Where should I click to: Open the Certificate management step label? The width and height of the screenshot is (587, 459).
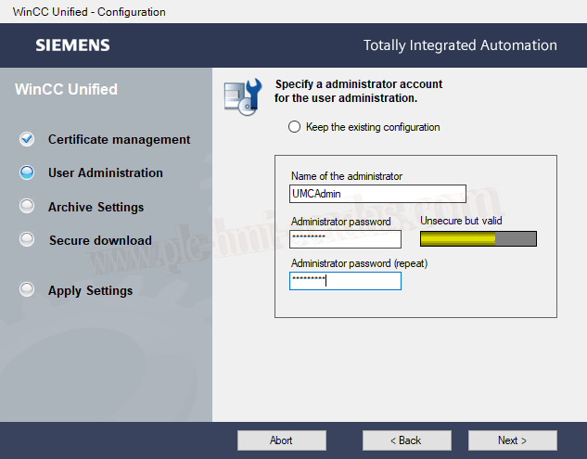pos(119,139)
